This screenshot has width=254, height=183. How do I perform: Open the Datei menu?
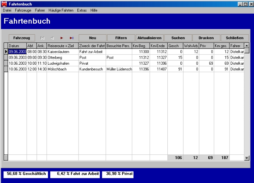[7, 10]
